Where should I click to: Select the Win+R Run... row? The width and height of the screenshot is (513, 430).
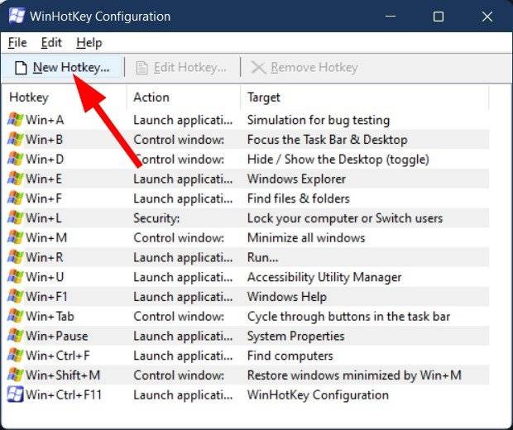(263, 258)
